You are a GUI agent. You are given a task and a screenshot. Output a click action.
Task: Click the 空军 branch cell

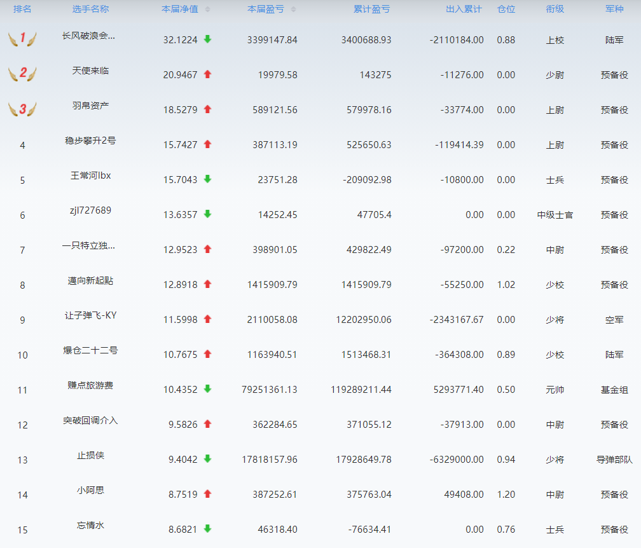click(614, 320)
